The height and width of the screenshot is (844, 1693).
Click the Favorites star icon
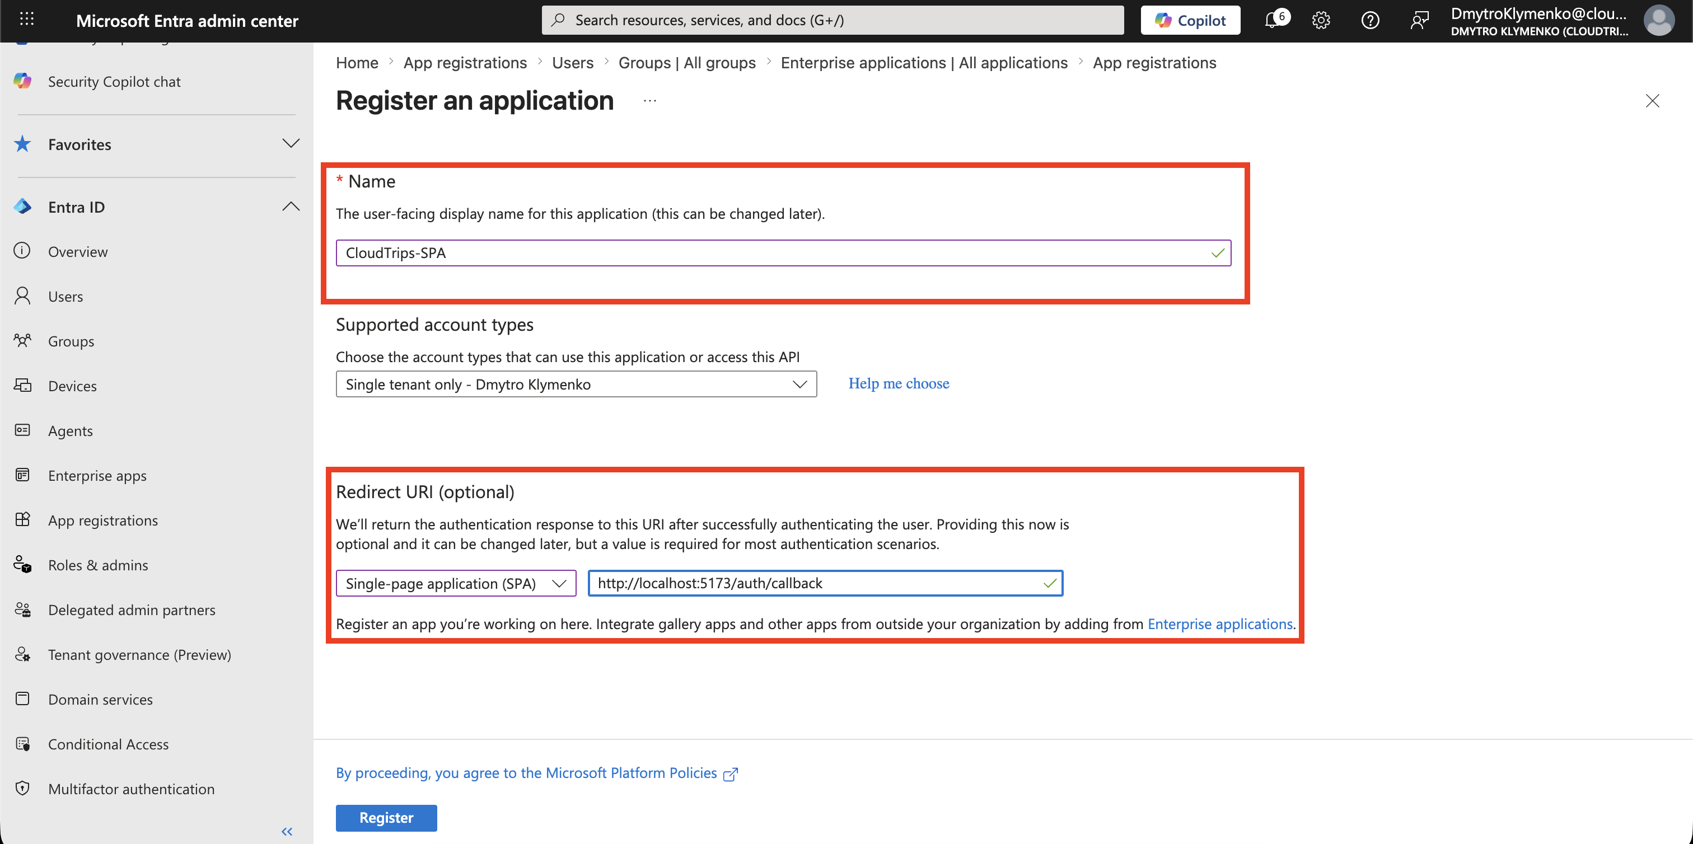point(22,144)
